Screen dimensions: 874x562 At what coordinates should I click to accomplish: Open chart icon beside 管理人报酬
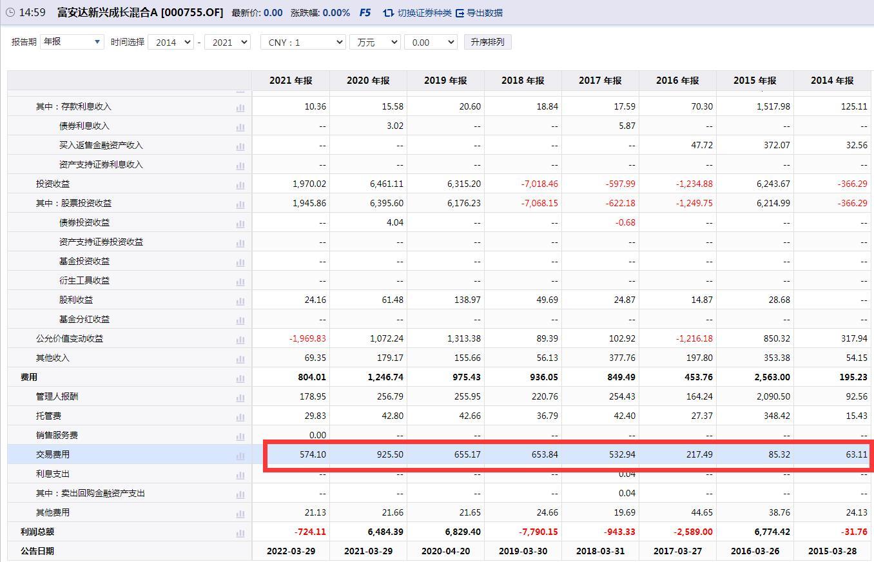[x=240, y=397]
